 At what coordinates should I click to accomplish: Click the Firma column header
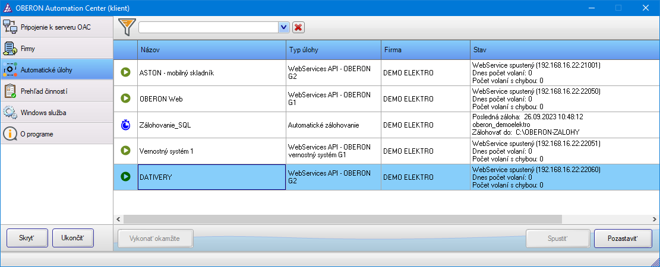coord(425,50)
